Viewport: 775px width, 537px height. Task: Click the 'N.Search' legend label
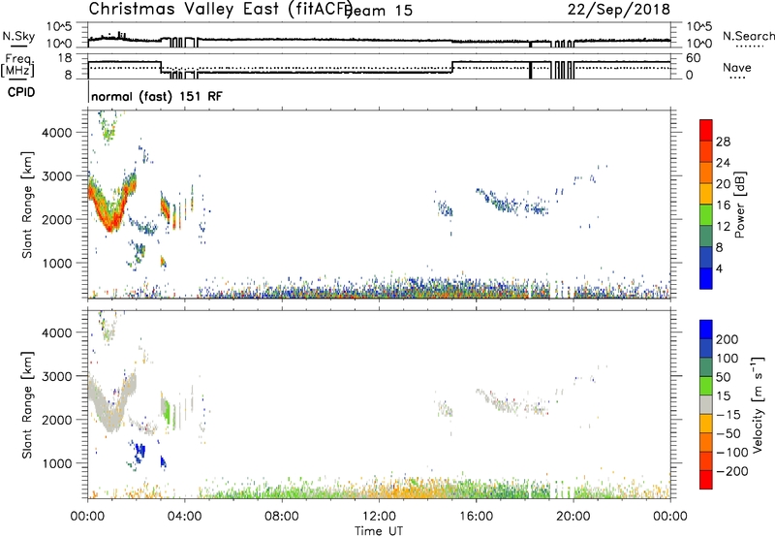point(748,36)
